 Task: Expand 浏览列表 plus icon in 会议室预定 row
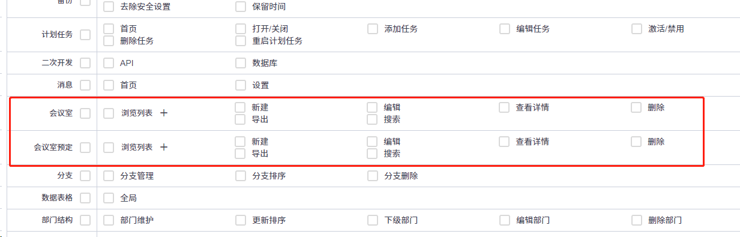coord(164,147)
